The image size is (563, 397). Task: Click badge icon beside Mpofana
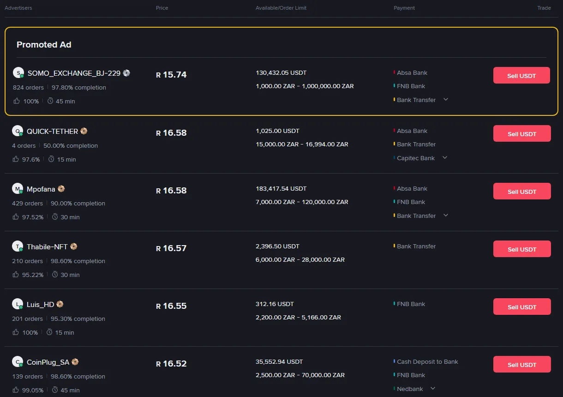coord(61,189)
